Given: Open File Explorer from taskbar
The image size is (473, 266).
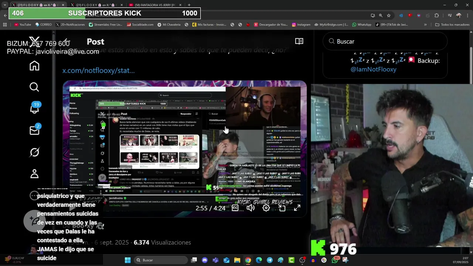Looking at the screenshot, I should (x=237, y=260).
